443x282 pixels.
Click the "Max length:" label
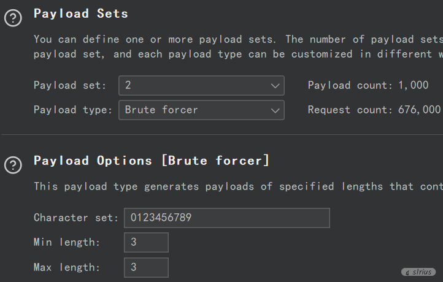tap(66, 267)
